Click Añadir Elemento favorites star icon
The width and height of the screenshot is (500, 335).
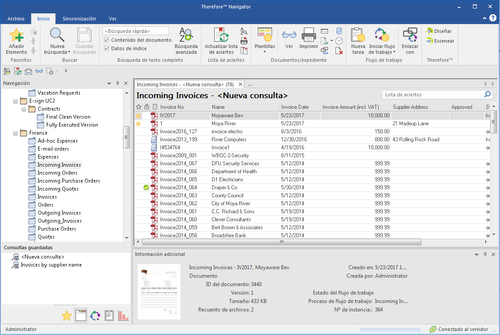(16, 35)
